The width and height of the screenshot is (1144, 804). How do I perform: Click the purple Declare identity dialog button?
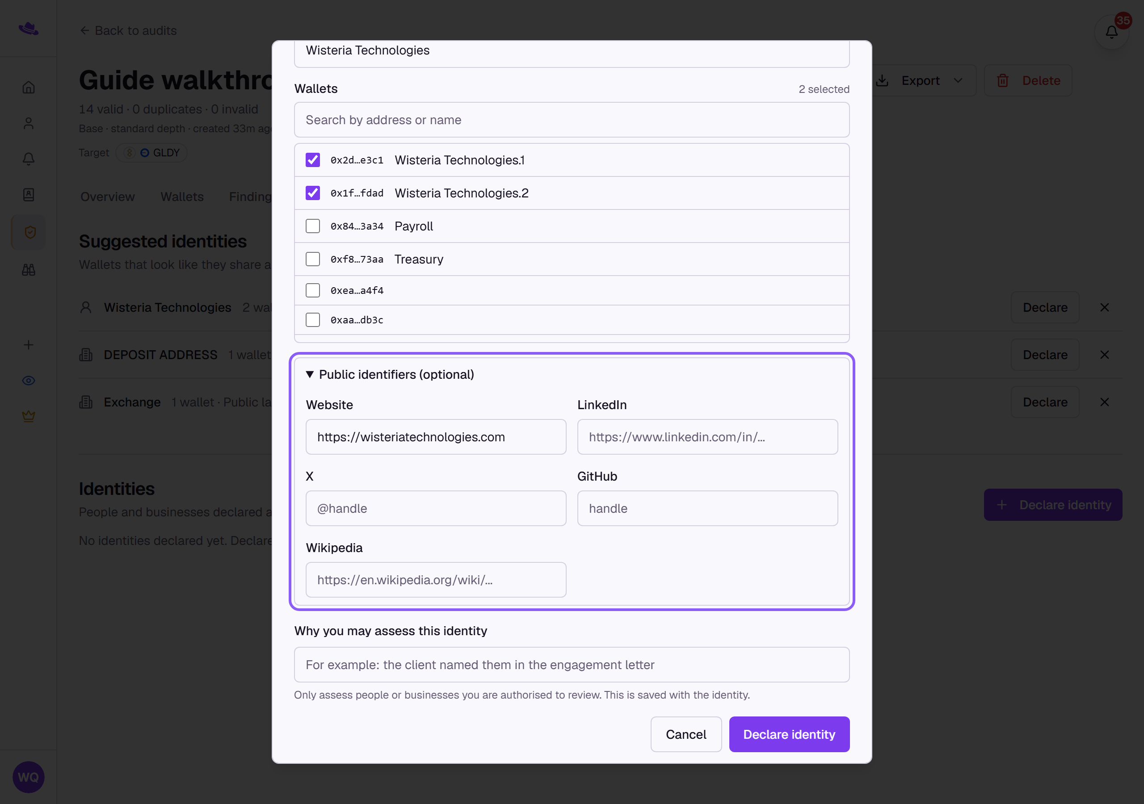click(x=789, y=734)
